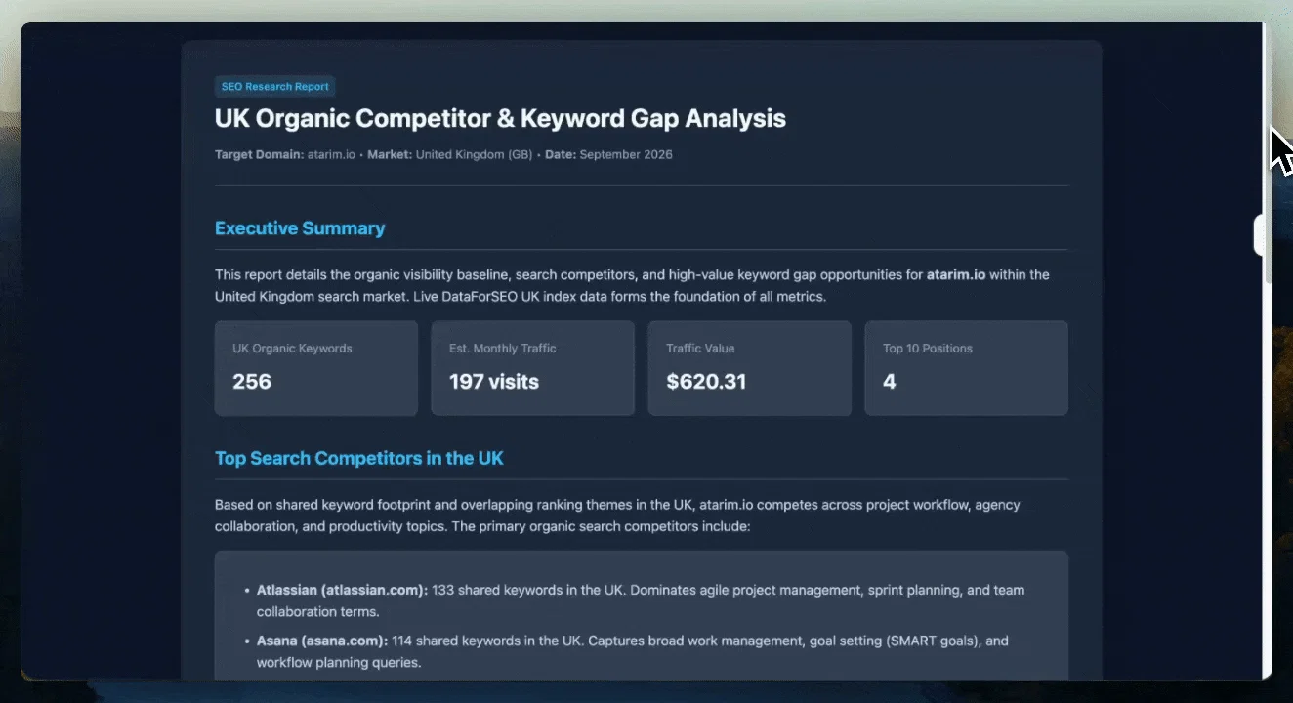Select the Top Search Competitors heading
This screenshot has height=703, width=1293.
[359, 458]
